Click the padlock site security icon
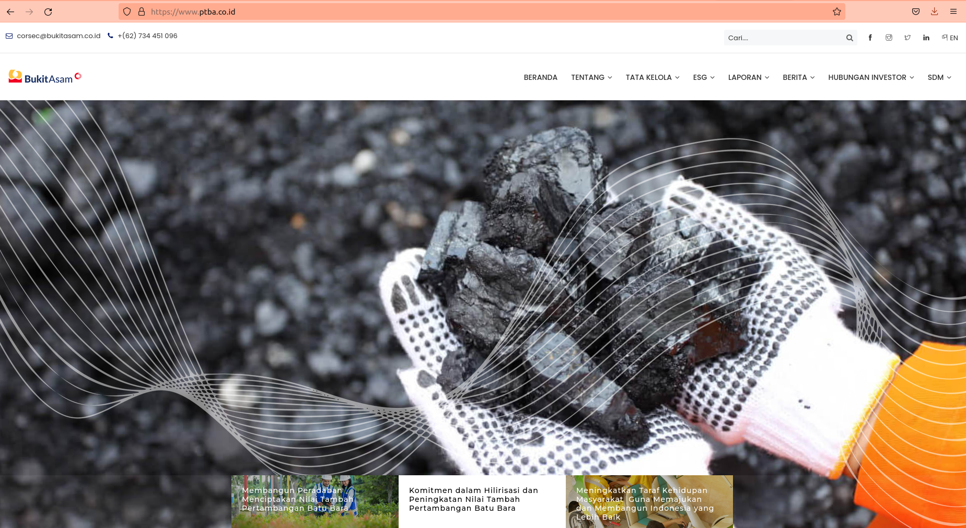This screenshot has width=966, height=528. coord(142,11)
